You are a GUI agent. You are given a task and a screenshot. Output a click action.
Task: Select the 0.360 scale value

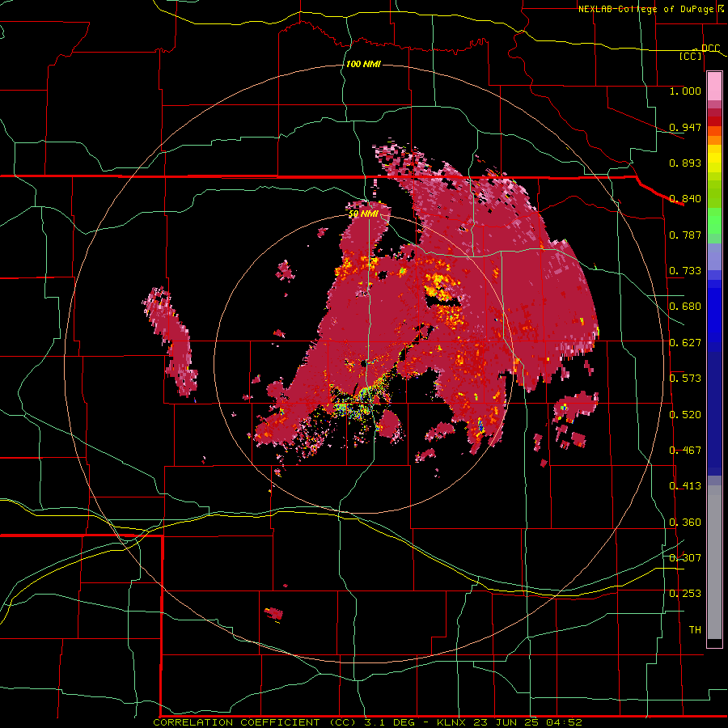click(685, 523)
